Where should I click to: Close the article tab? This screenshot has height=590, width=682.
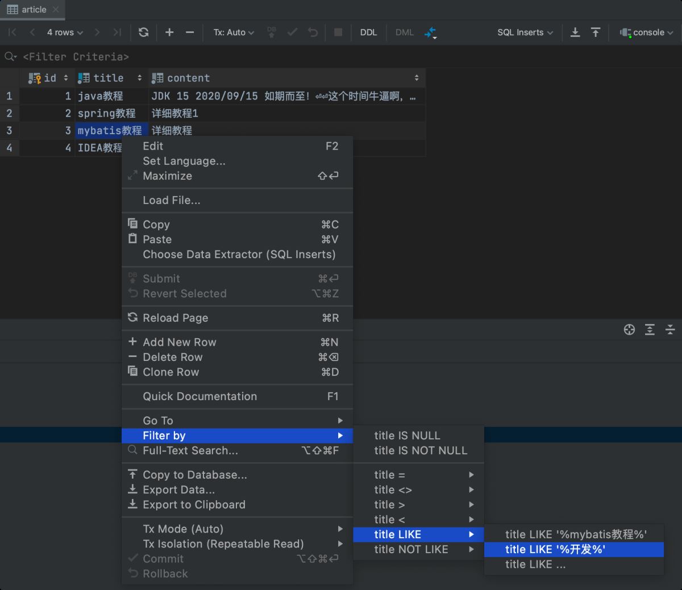tap(56, 10)
